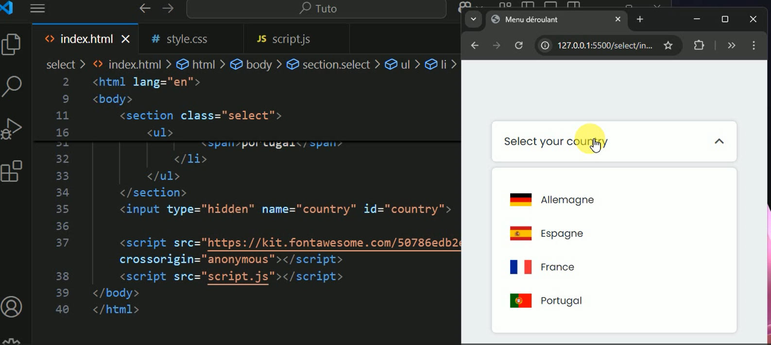Screen dimensions: 771x345
Task: Click the html breadcrumb element
Action: point(196,65)
